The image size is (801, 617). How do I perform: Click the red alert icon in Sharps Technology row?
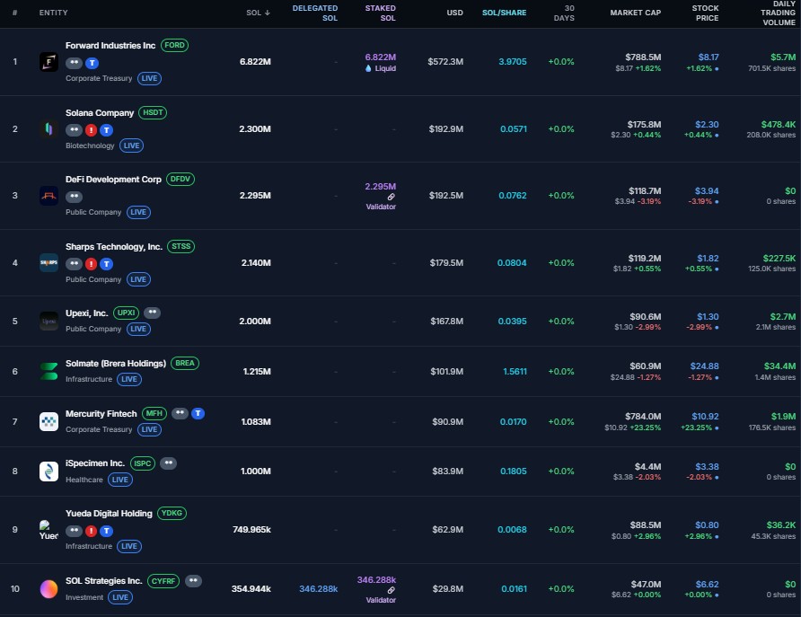(91, 264)
